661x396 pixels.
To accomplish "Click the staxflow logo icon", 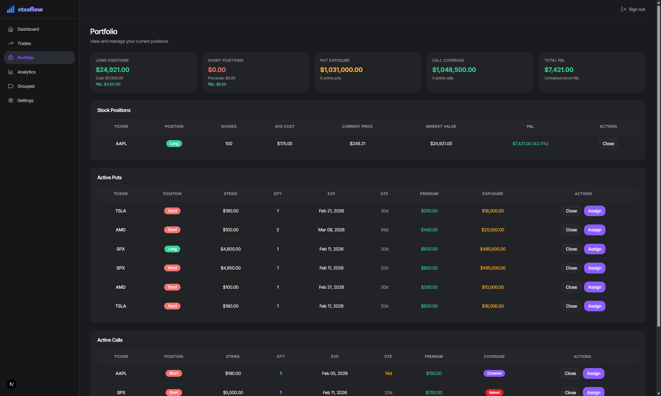I will click(10, 9).
